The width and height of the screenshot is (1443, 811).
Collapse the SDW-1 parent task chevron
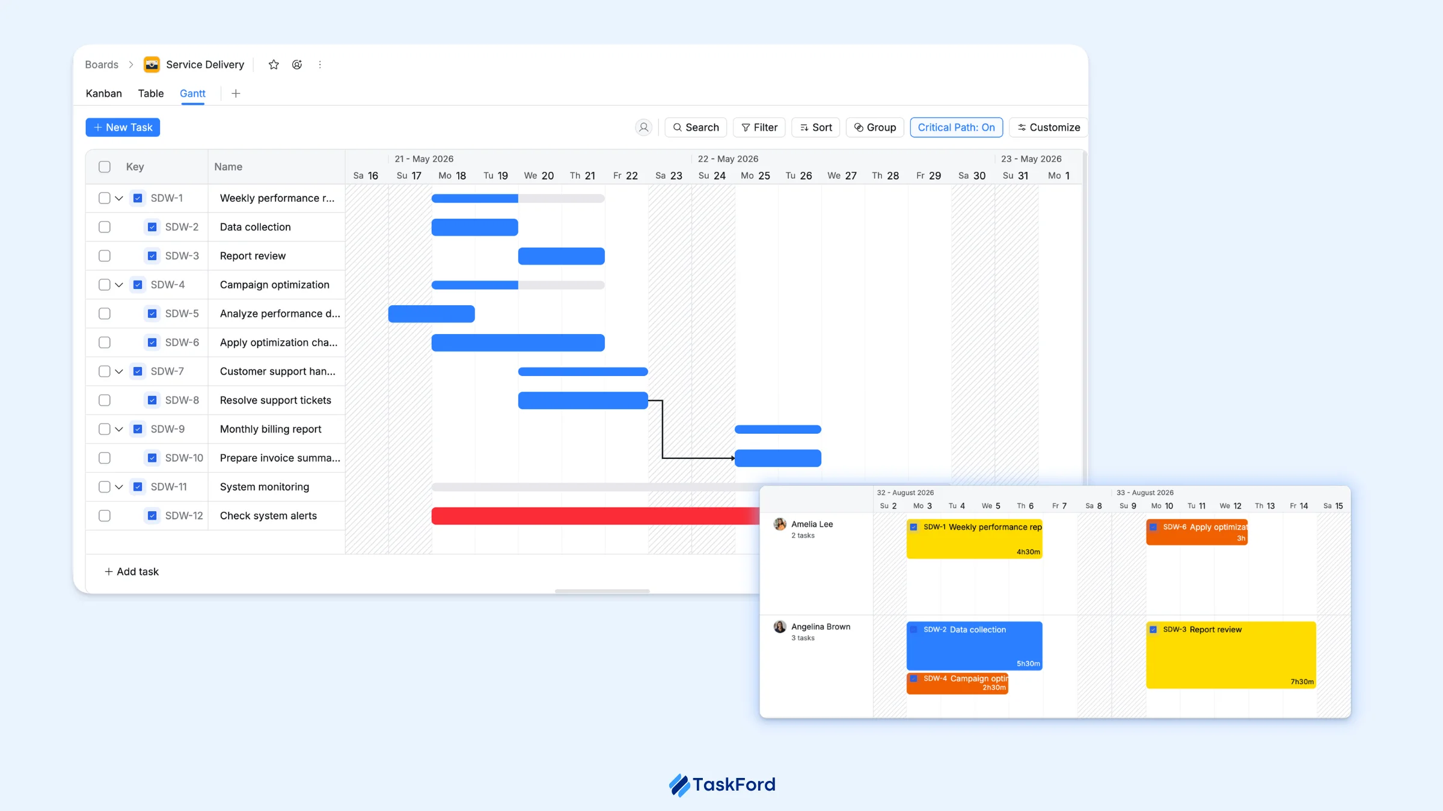coord(119,198)
